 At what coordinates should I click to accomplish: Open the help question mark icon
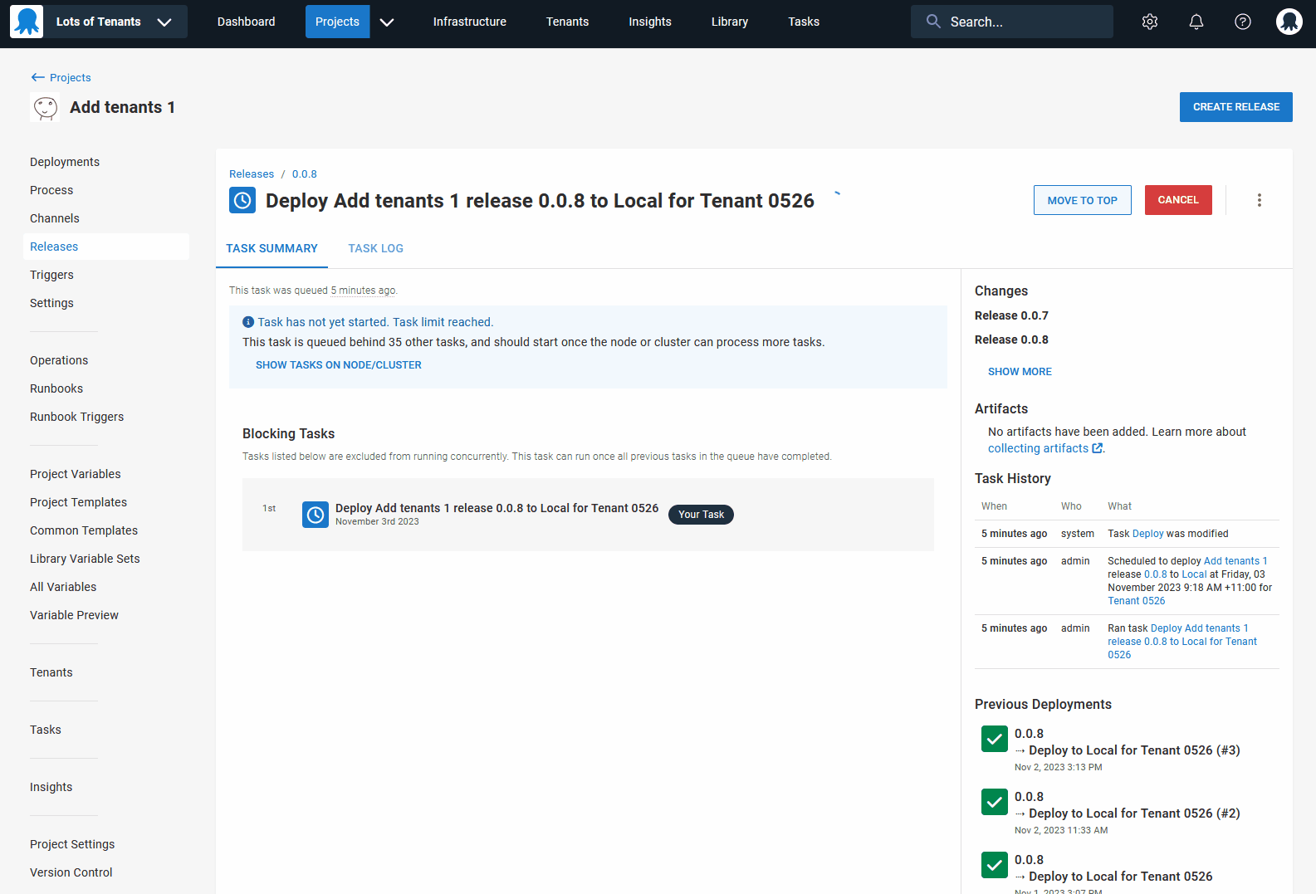[x=1242, y=22]
